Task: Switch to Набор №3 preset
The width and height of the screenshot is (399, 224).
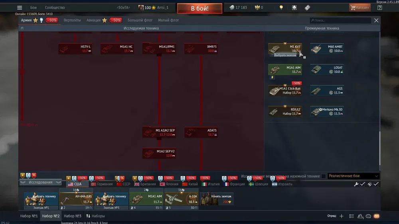Action: (x=72, y=216)
